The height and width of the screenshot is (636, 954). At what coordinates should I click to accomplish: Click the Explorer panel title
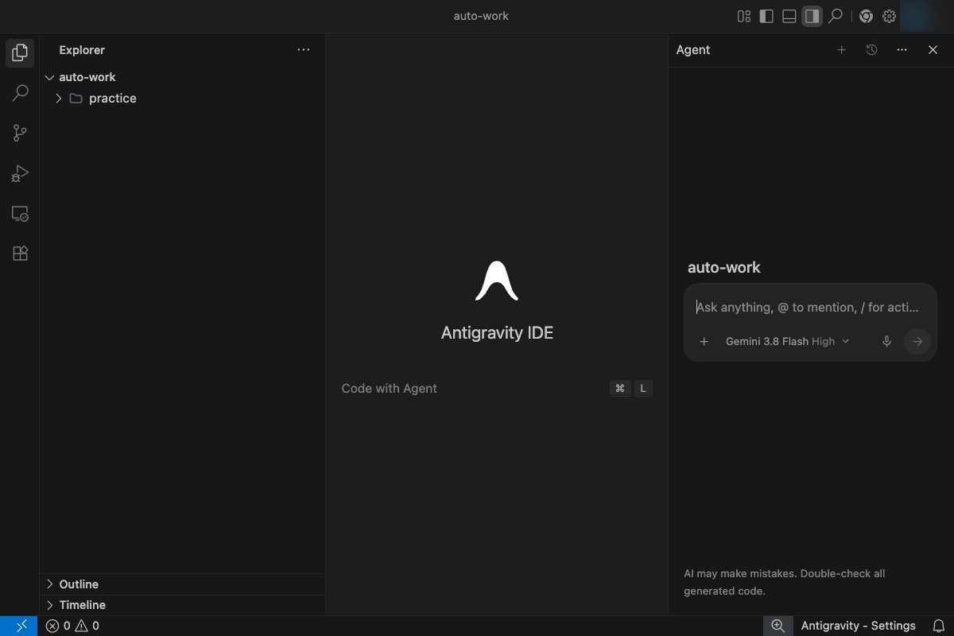(x=82, y=50)
